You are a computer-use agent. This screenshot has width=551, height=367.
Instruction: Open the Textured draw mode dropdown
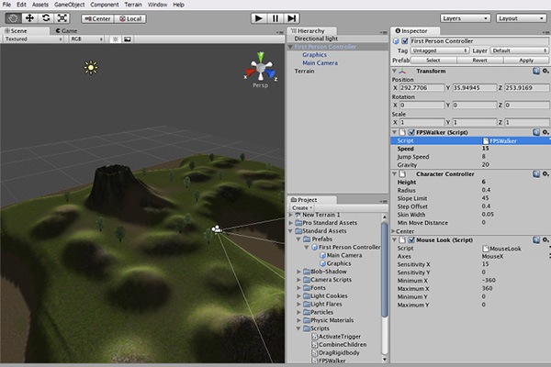point(33,39)
